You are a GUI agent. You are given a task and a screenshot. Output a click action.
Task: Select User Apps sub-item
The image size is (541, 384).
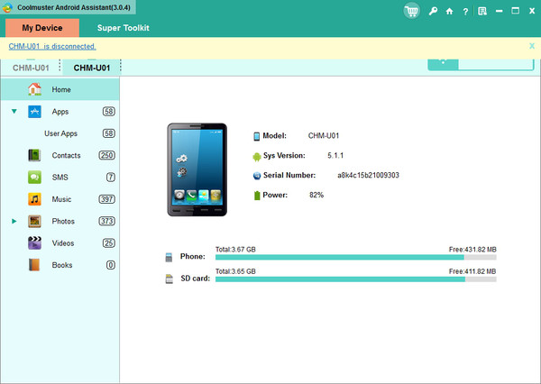pyautogui.click(x=62, y=133)
